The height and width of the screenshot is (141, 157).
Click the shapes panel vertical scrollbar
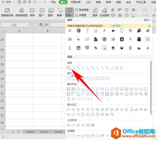[151, 87]
